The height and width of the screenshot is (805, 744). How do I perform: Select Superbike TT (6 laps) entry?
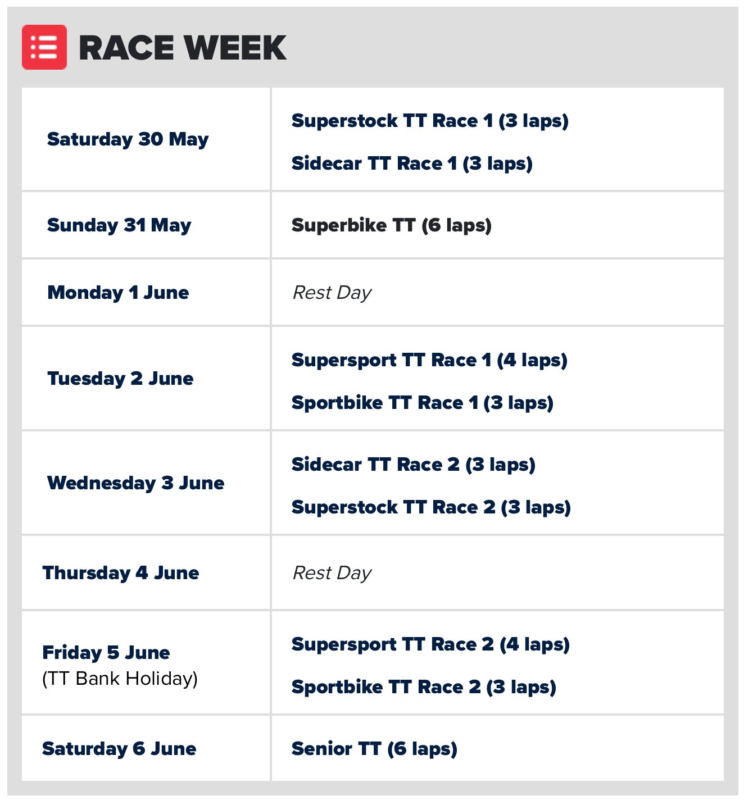coord(392,225)
